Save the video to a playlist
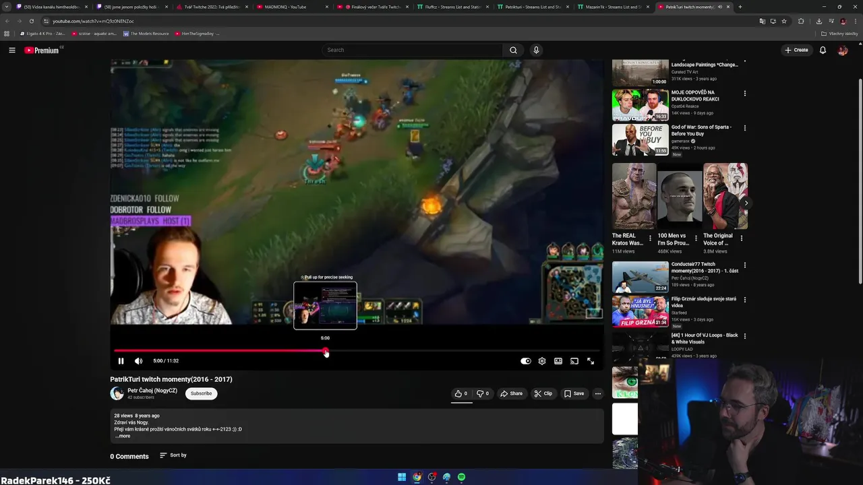863x485 pixels. coord(574,393)
